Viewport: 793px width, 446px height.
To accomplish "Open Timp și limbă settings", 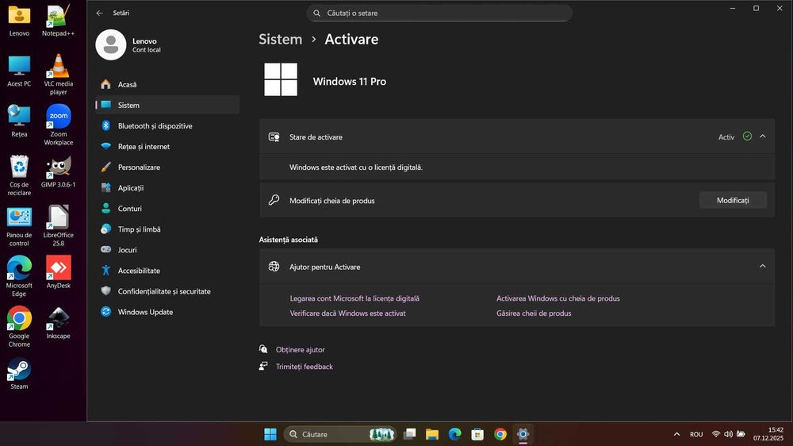I will pos(167,229).
